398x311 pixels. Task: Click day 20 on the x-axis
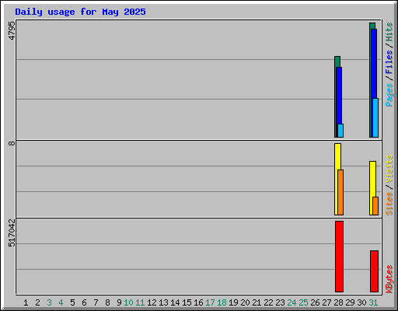click(x=245, y=302)
